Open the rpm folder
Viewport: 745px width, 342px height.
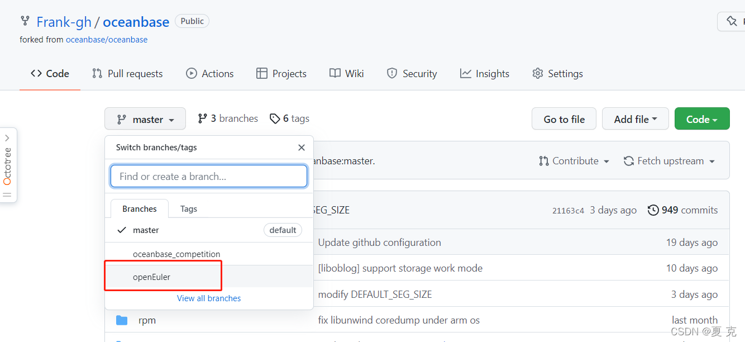pyautogui.click(x=147, y=320)
